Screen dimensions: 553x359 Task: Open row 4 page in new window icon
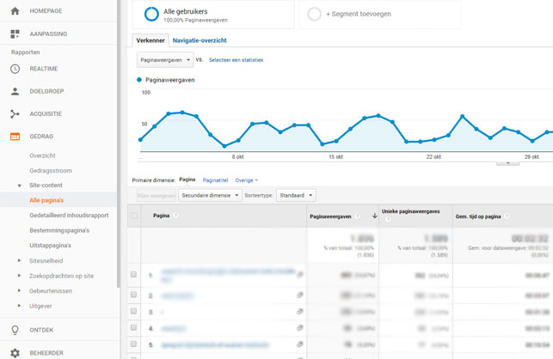300,328
